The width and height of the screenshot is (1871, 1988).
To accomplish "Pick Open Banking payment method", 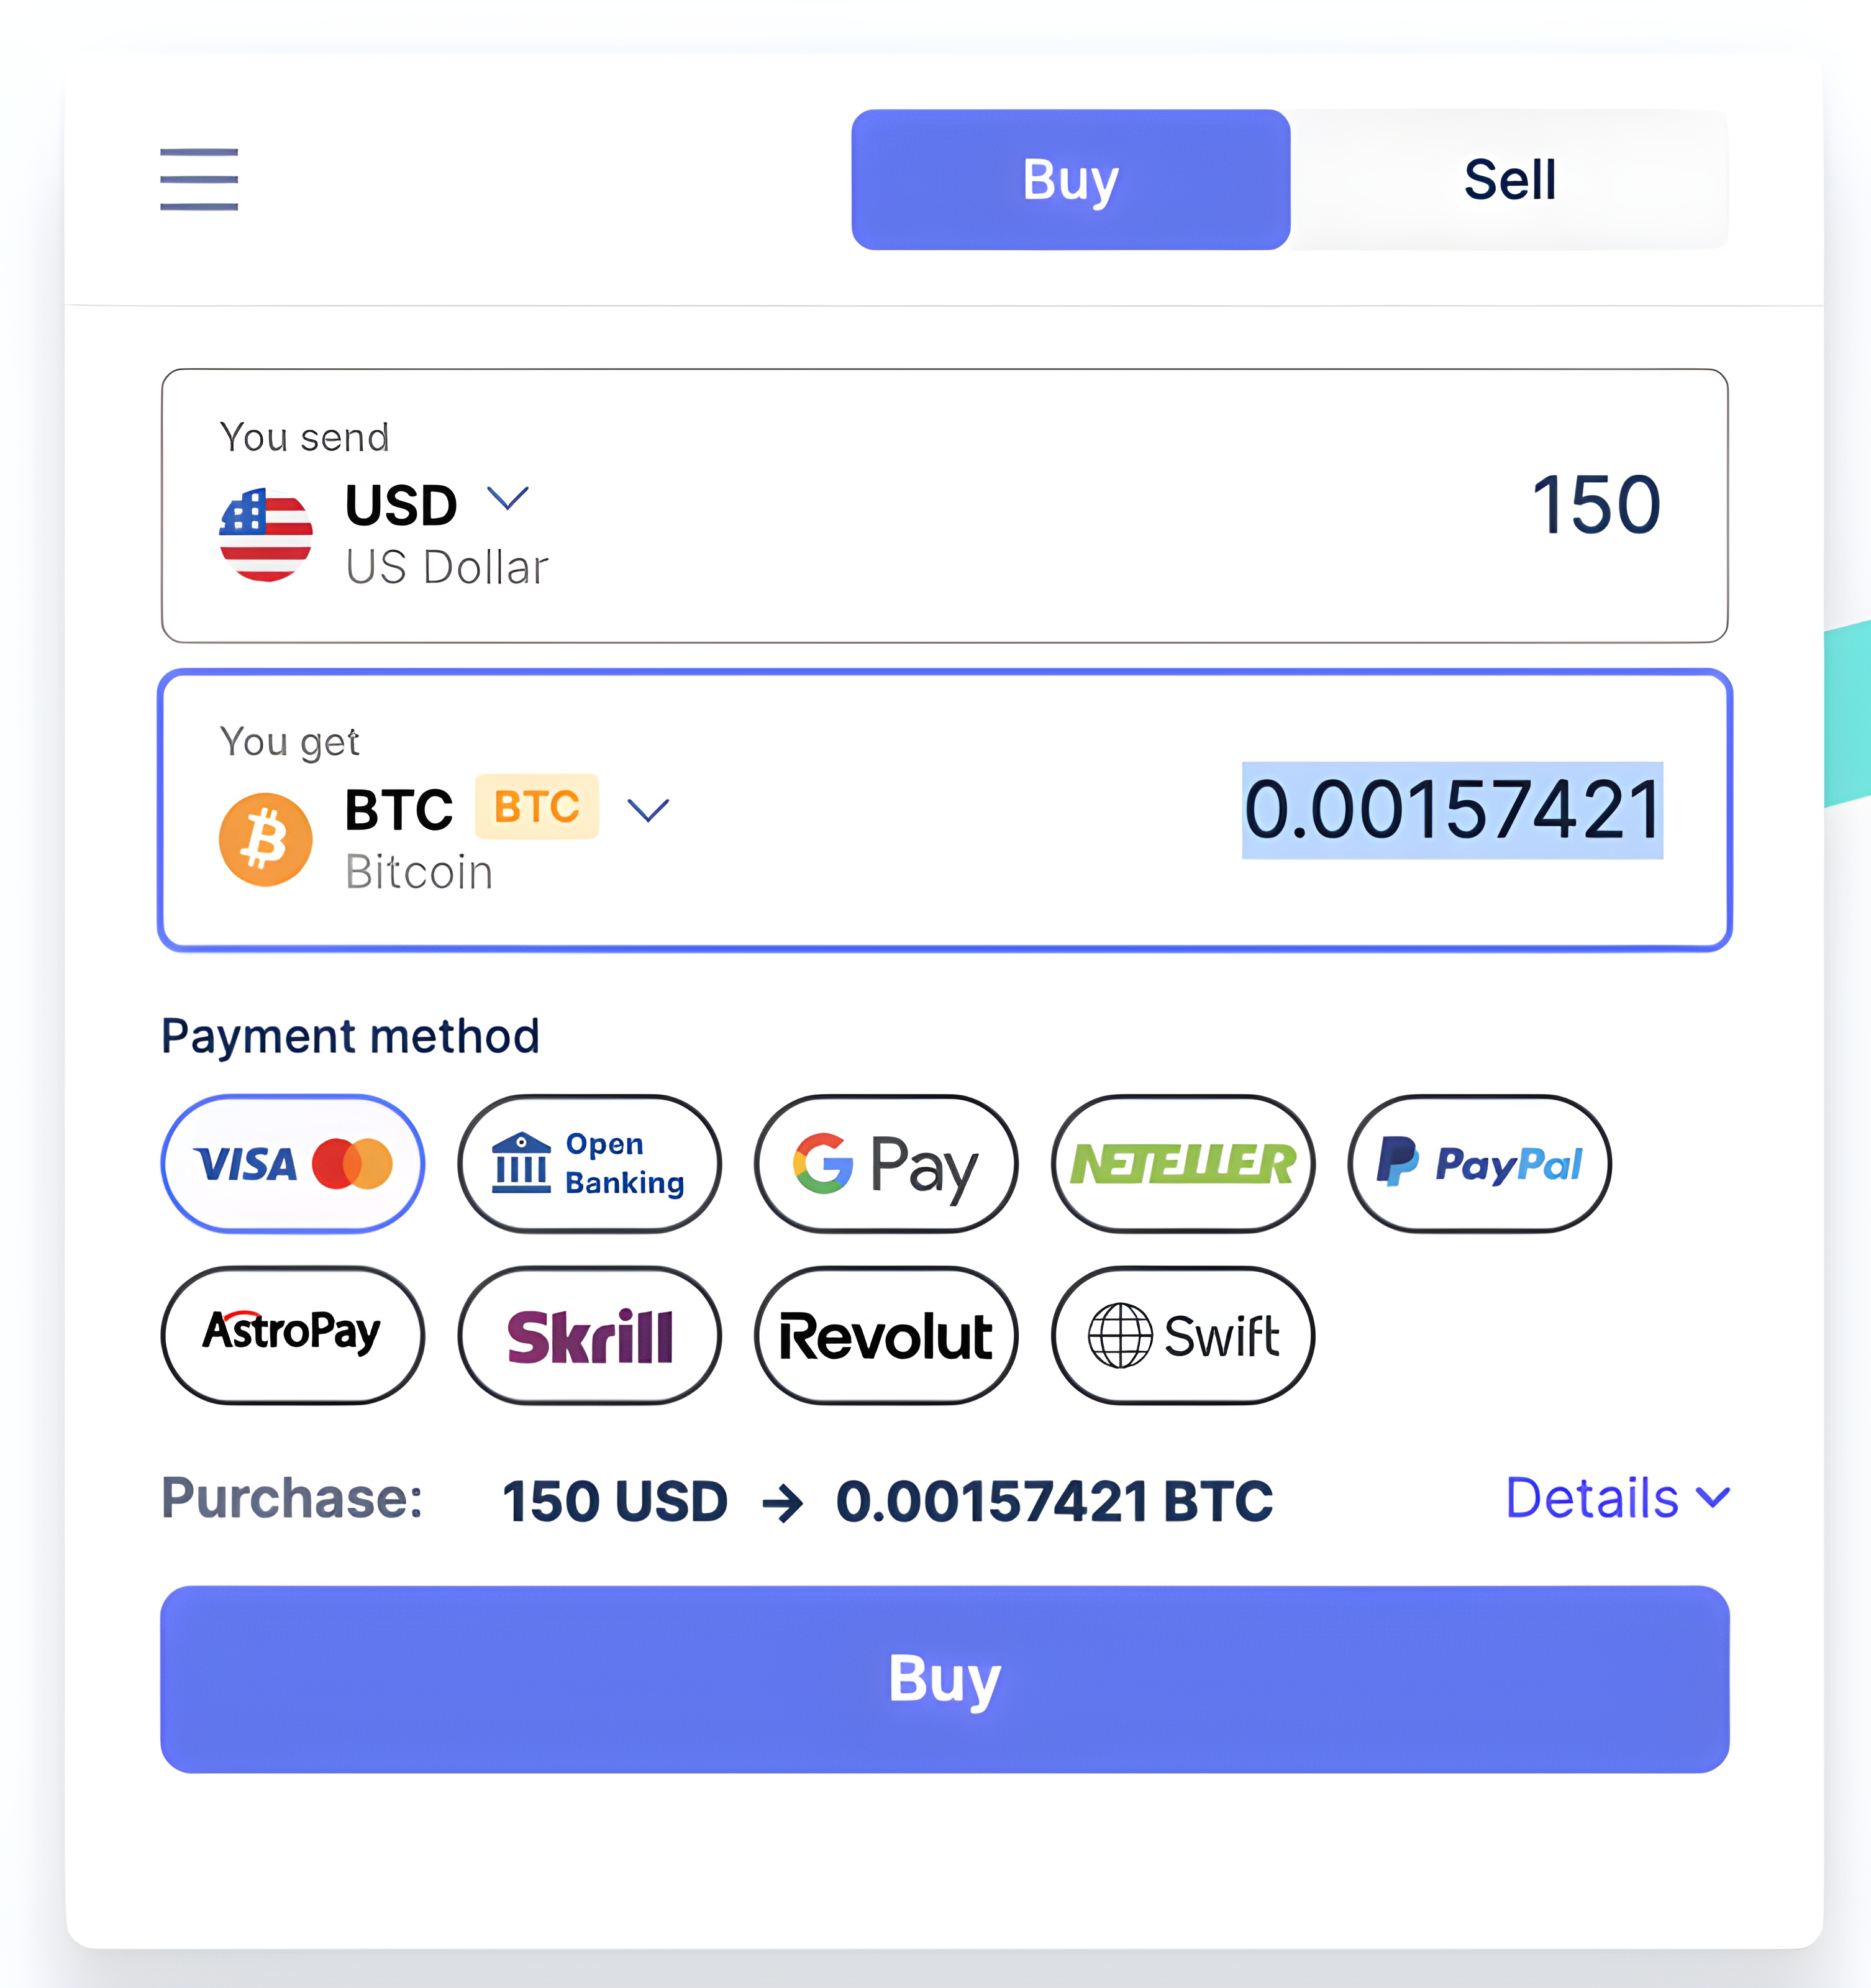I will 589,1164.
